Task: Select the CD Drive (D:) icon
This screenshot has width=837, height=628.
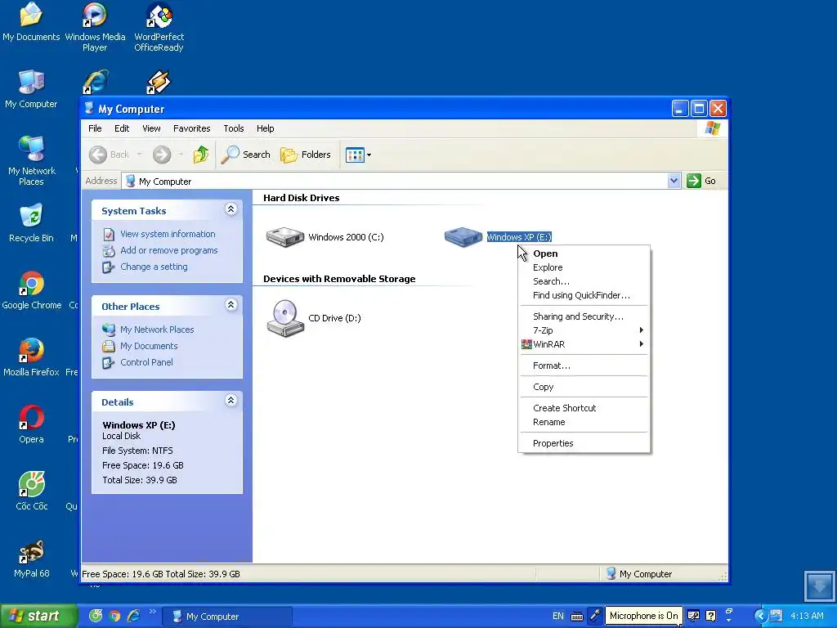Action: click(285, 318)
